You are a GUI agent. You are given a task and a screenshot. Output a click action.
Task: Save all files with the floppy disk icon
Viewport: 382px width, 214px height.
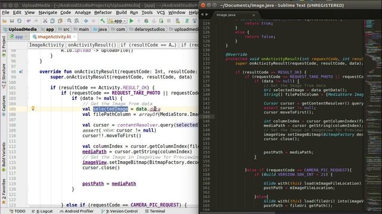(x=12, y=21)
